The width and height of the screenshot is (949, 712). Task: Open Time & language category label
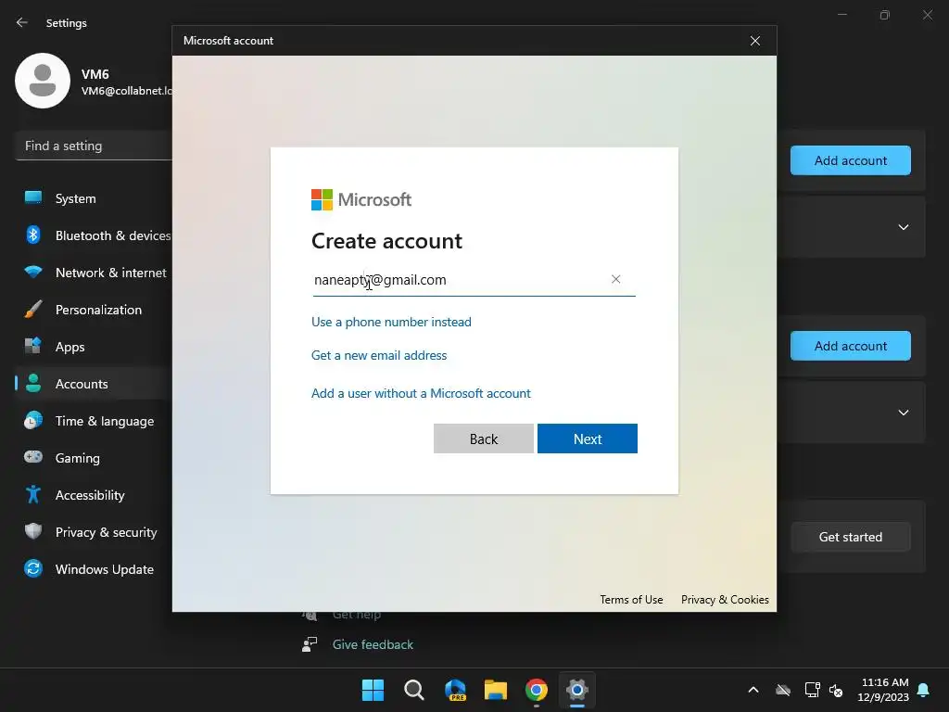click(105, 421)
